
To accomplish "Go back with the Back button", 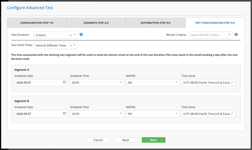I will [x=126, y=140].
